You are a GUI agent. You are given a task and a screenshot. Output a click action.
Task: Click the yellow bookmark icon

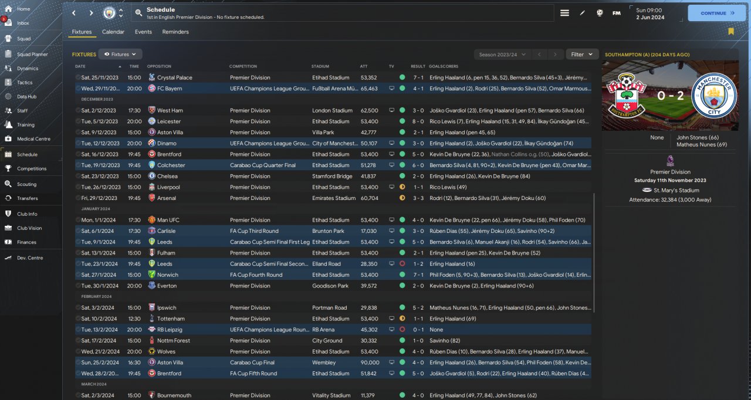(730, 32)
